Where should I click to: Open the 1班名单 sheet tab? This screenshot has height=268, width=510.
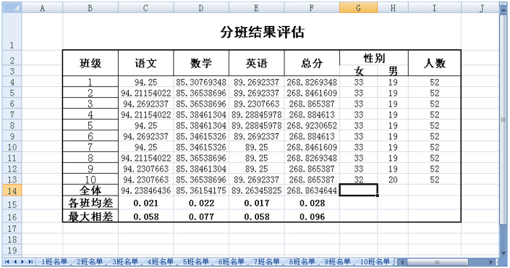[x=54, y=261]
